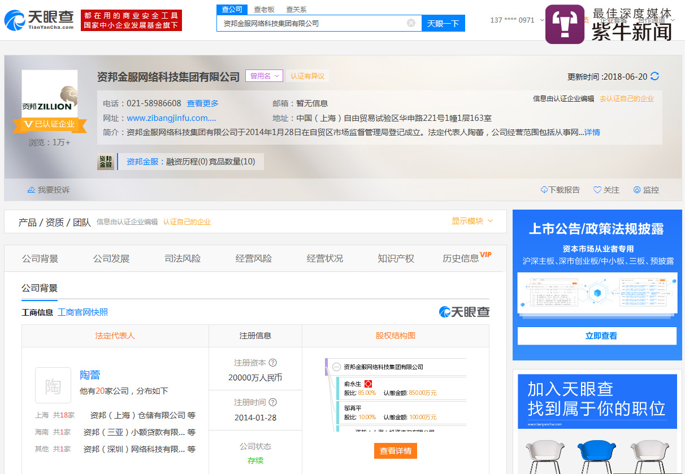Expand company intro via 详情 link
This screenshot has width=685, height=474.
592,132
